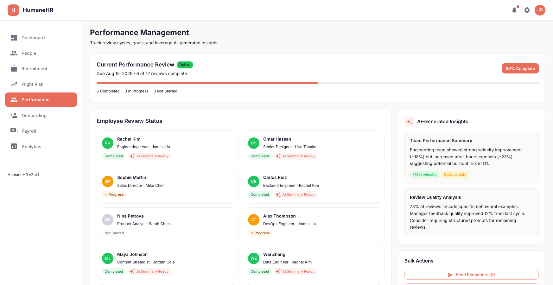Open the Dashboard menu item
Image resolution: width=553 pixels, height=285 pixels.
[x=41, y=38]
